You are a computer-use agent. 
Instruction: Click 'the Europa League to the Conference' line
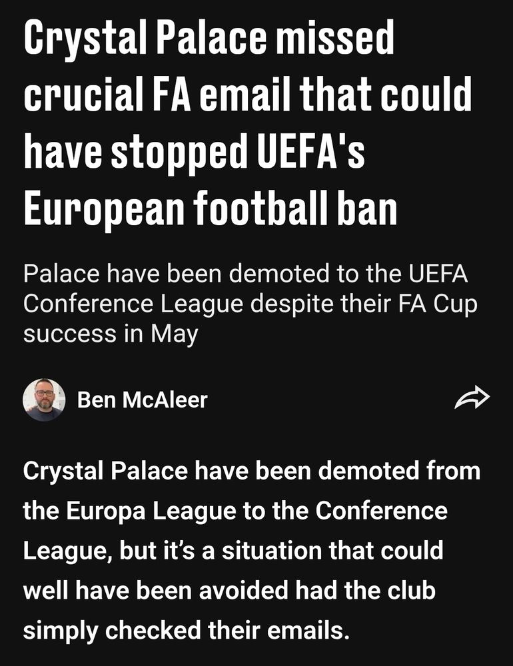tap(235, 511)
